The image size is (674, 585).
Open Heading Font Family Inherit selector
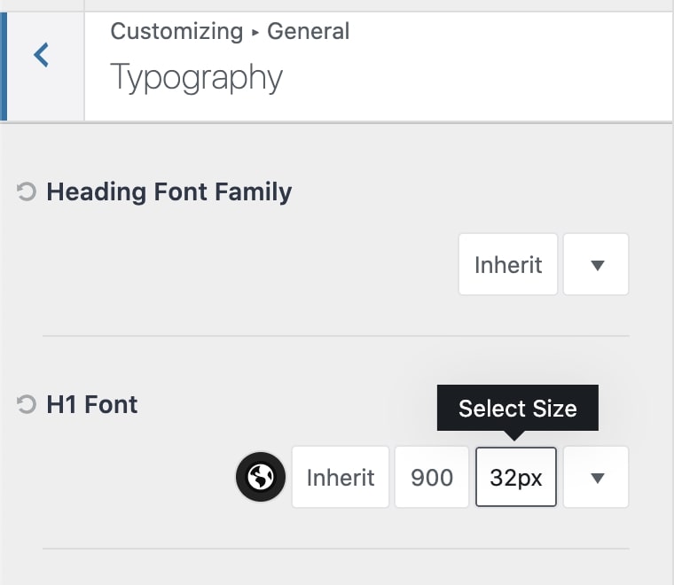tap(508, 264)
